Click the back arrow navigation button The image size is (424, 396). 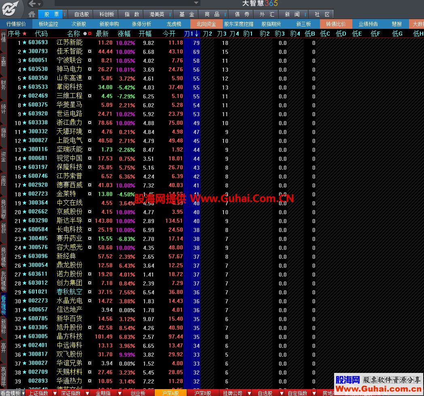click(32, 4)
